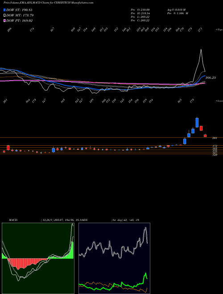Click the 'Pre V: 1.106 M' volume text
The width and height of the screenshot is (223, 294).
tap(178, 13)
